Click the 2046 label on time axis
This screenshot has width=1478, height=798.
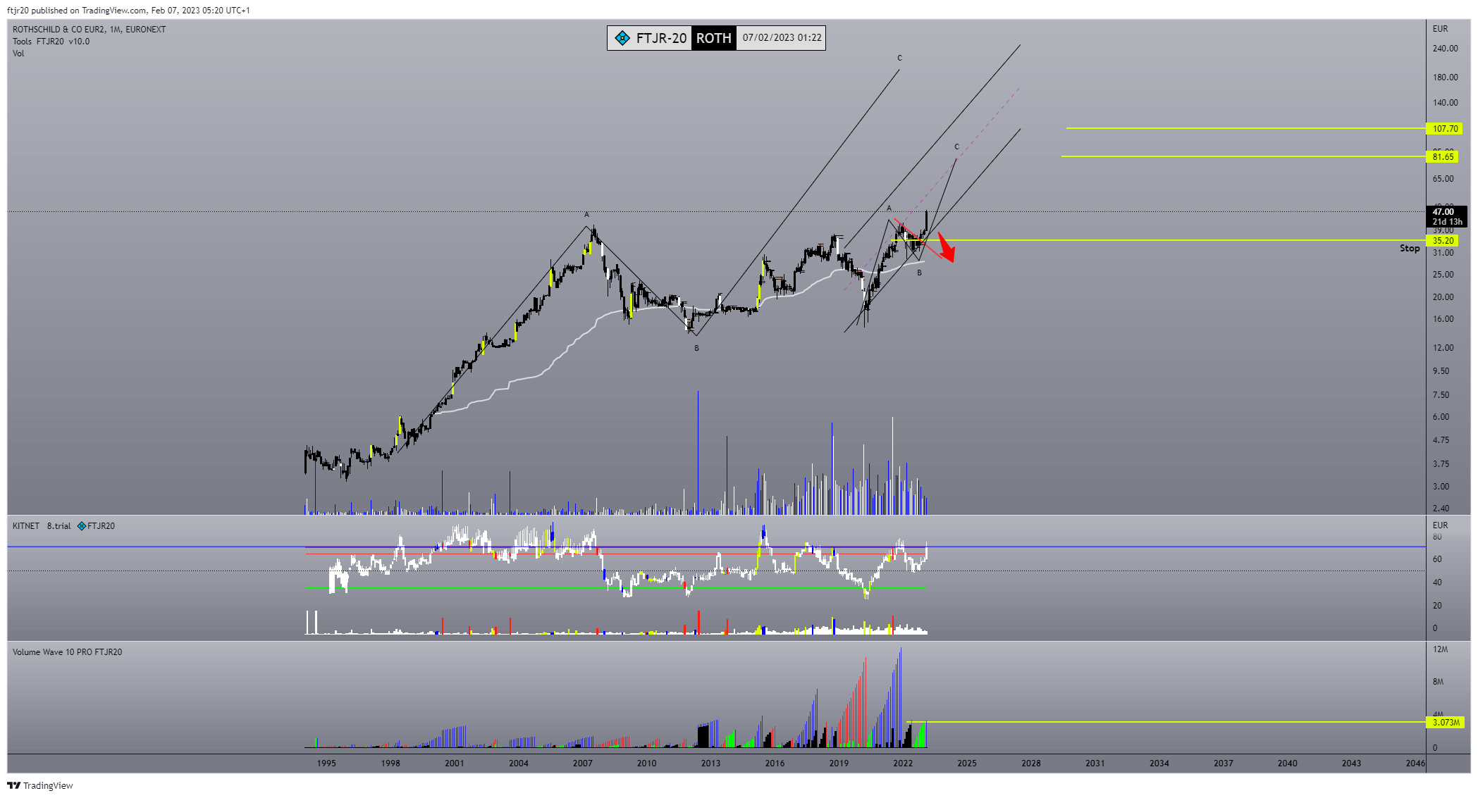[1415, 763]
